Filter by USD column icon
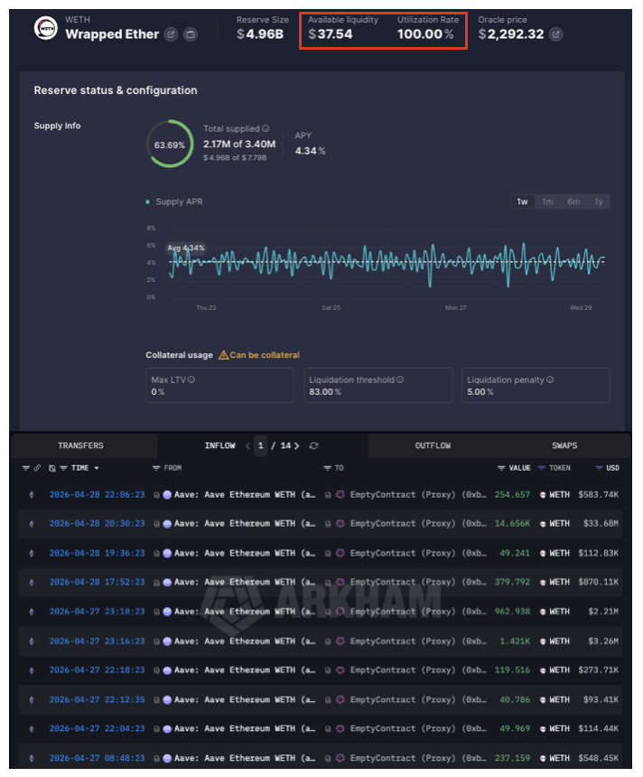 [599, 468]
